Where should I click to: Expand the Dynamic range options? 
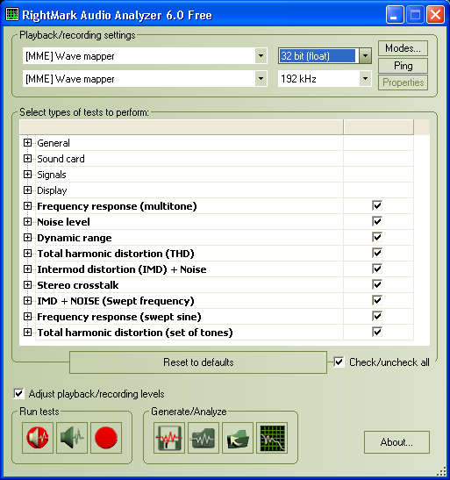pyautogui.click(x=27, y=238)
